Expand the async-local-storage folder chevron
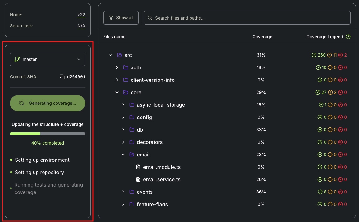The width and height of the screenshot is (359, 222). click(123, 105)
